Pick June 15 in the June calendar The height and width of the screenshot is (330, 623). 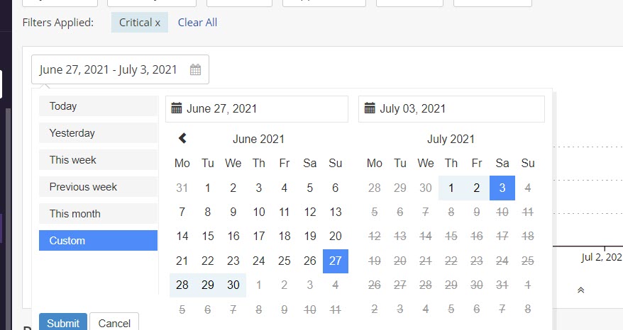pyautogui.click(x=208, y=237)
